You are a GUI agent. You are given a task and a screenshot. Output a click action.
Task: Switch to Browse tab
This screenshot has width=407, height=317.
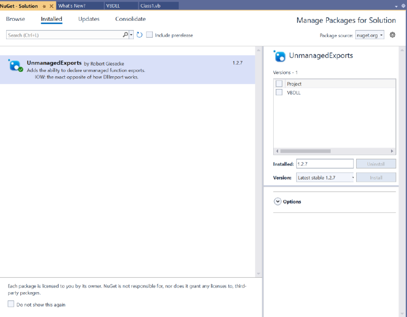pos(16,19)
